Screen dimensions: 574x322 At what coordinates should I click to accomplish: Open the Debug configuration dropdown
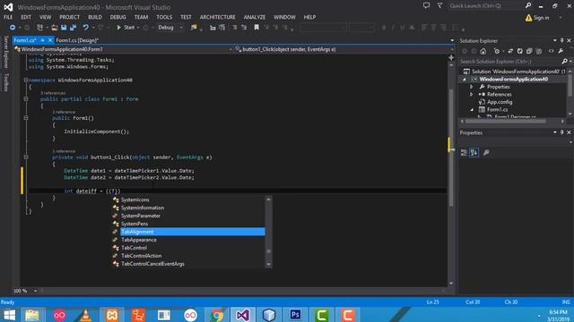(170, 28)
